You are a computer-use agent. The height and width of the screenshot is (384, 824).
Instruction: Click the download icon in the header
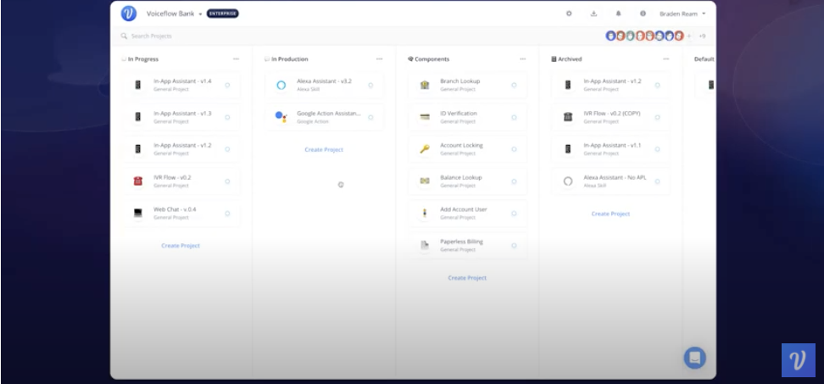coord(593,14)
